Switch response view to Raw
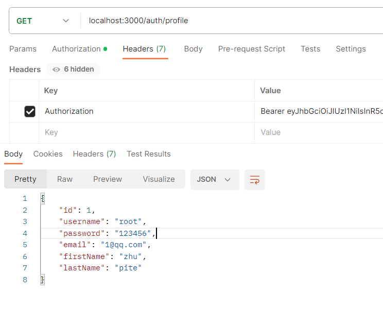The height and width of the screenshot is (309, 383). point(65,179)
